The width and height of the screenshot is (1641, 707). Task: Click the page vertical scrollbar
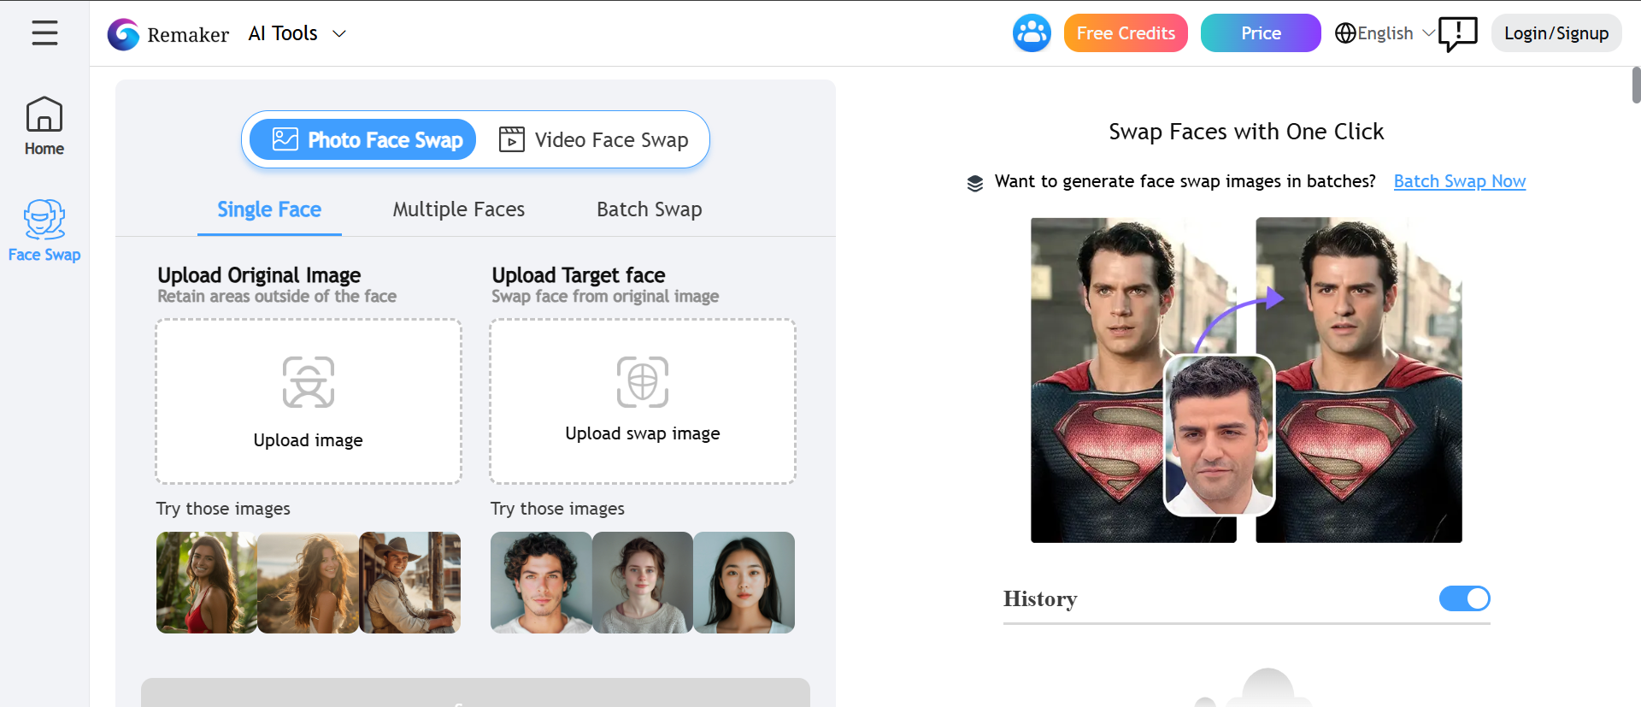(x=1636, y=85)
